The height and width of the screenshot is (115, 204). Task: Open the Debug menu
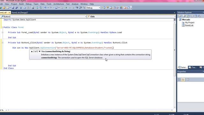[28, 4]
